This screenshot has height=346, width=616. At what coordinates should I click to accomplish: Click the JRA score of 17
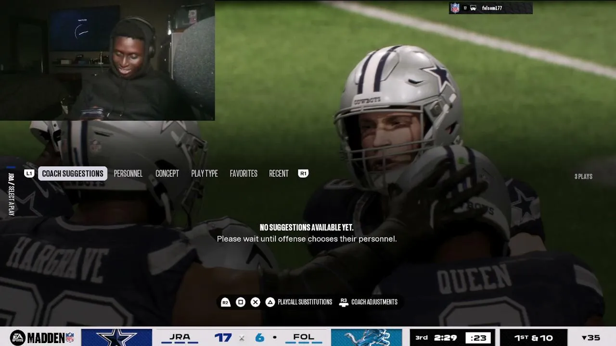point(223,337)
